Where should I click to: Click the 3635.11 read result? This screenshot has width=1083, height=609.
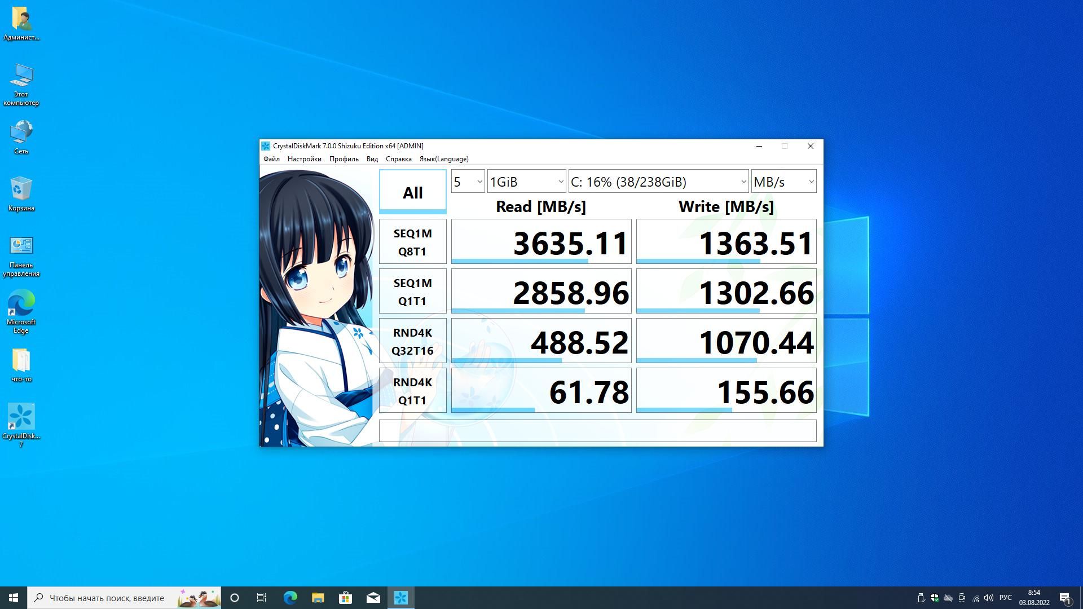point(541,242)
